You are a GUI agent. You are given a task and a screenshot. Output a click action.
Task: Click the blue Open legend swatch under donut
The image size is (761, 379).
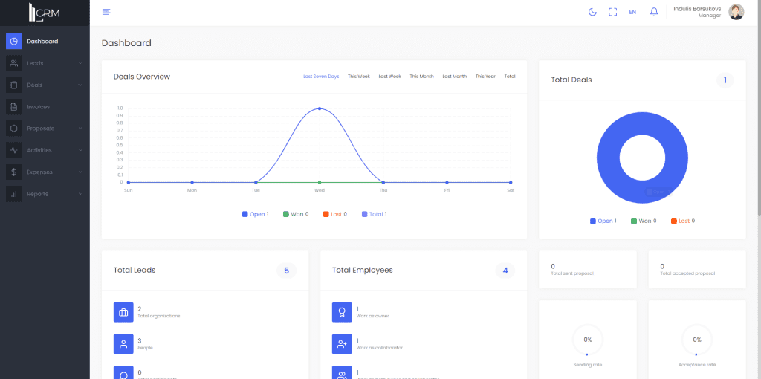pyautogui.click(x=593, y=221)
